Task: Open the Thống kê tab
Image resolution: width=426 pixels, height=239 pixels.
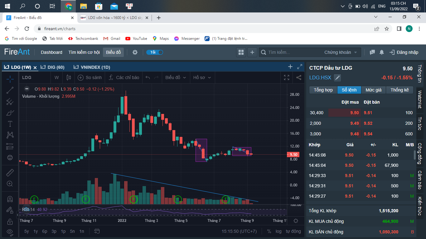Action: coord(399,90)
